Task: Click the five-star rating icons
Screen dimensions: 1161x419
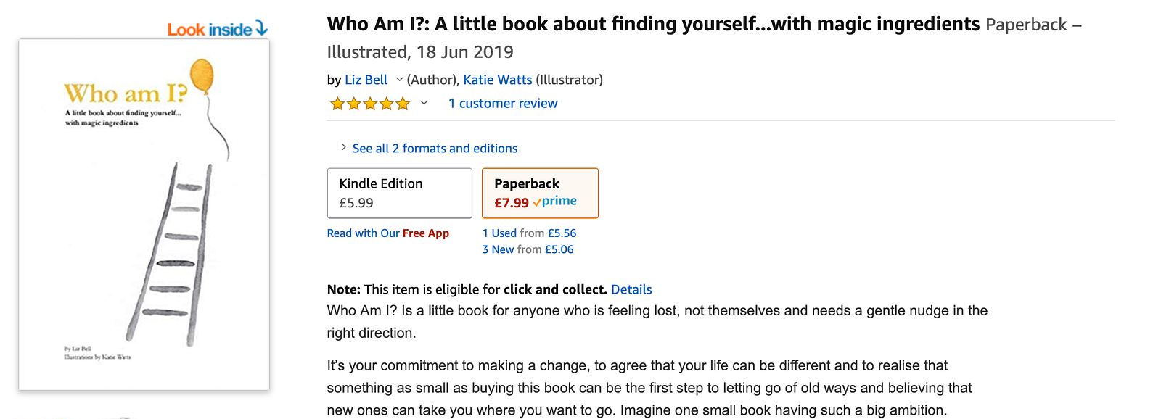Action: (x=369, y=104)
